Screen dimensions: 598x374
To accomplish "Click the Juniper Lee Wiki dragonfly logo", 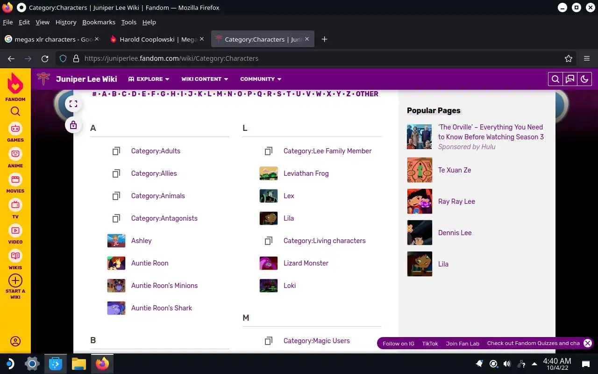I will [43, 79].
